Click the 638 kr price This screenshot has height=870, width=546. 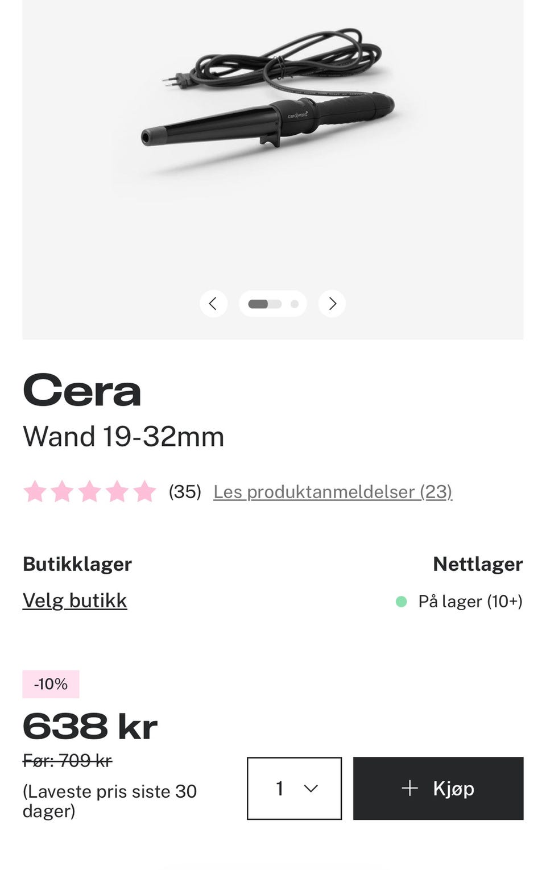[x=90, y=727]
